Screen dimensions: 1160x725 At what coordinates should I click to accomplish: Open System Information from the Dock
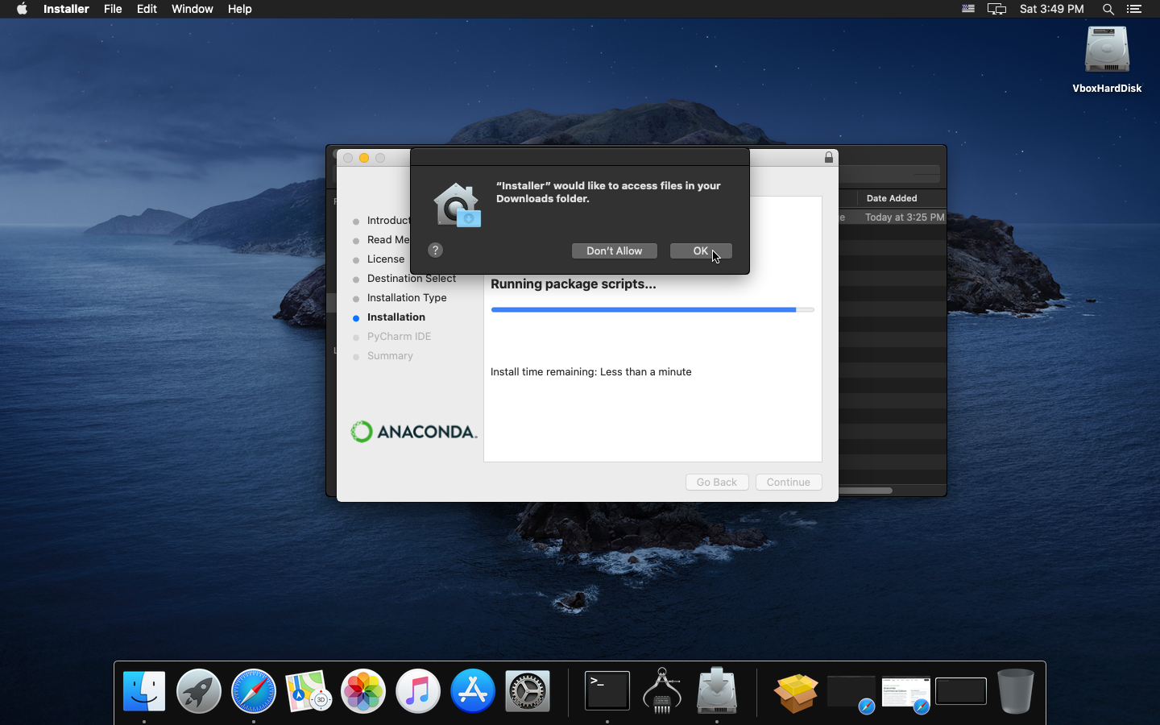662,691
